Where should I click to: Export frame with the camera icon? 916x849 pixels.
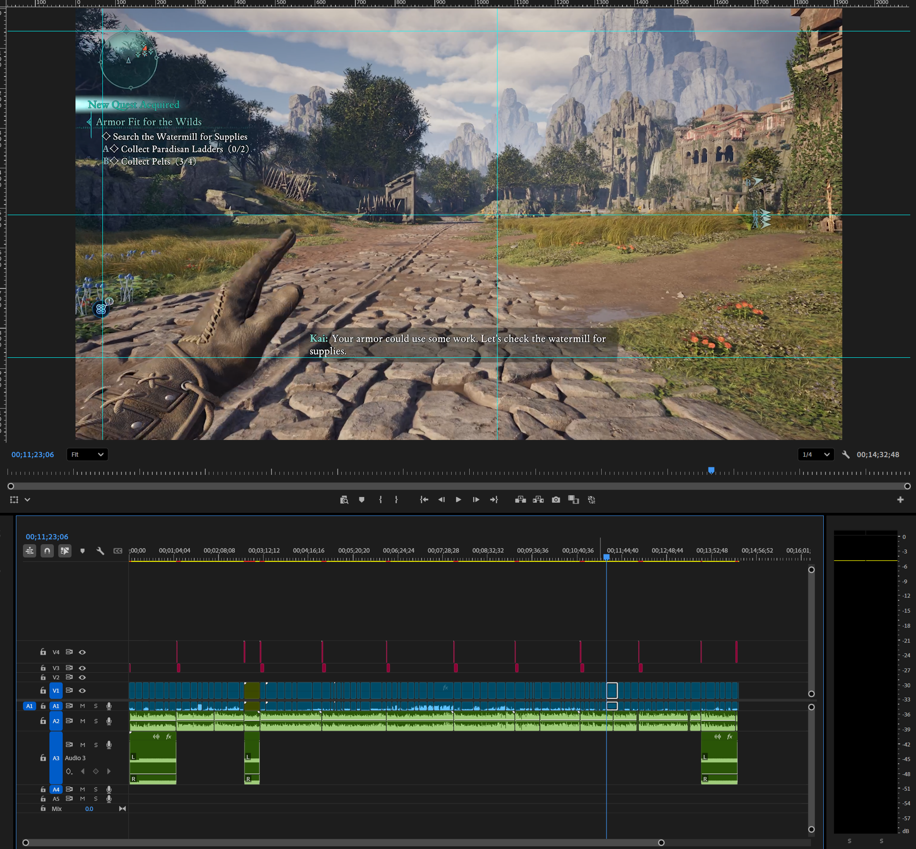point(556,500)
